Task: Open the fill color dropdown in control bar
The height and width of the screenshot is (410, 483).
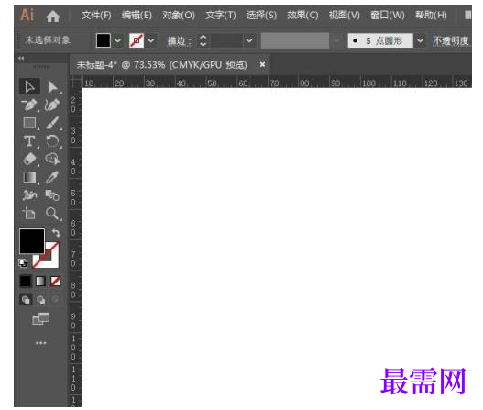Action: (117, 40)
